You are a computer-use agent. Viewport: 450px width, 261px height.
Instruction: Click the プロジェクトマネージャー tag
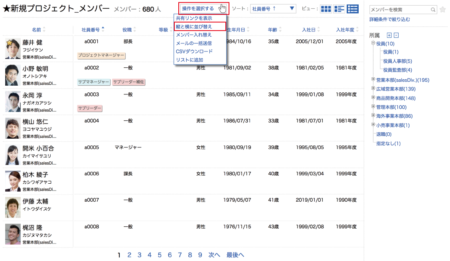tap(101, 55)
